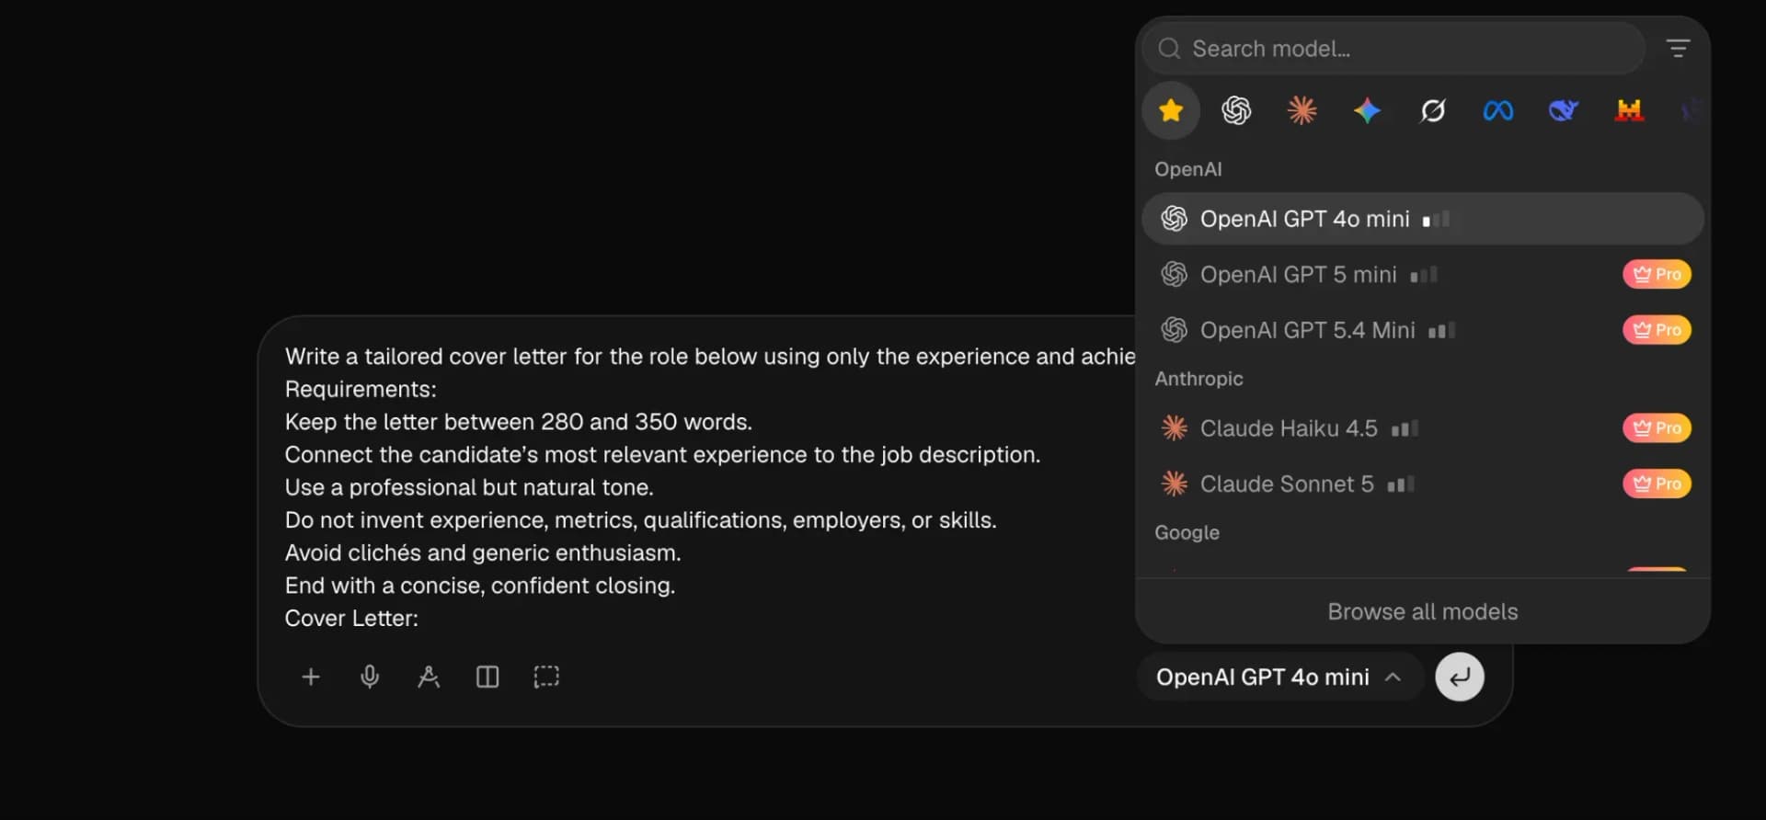Open the split view panel icon

coord(487,678)
